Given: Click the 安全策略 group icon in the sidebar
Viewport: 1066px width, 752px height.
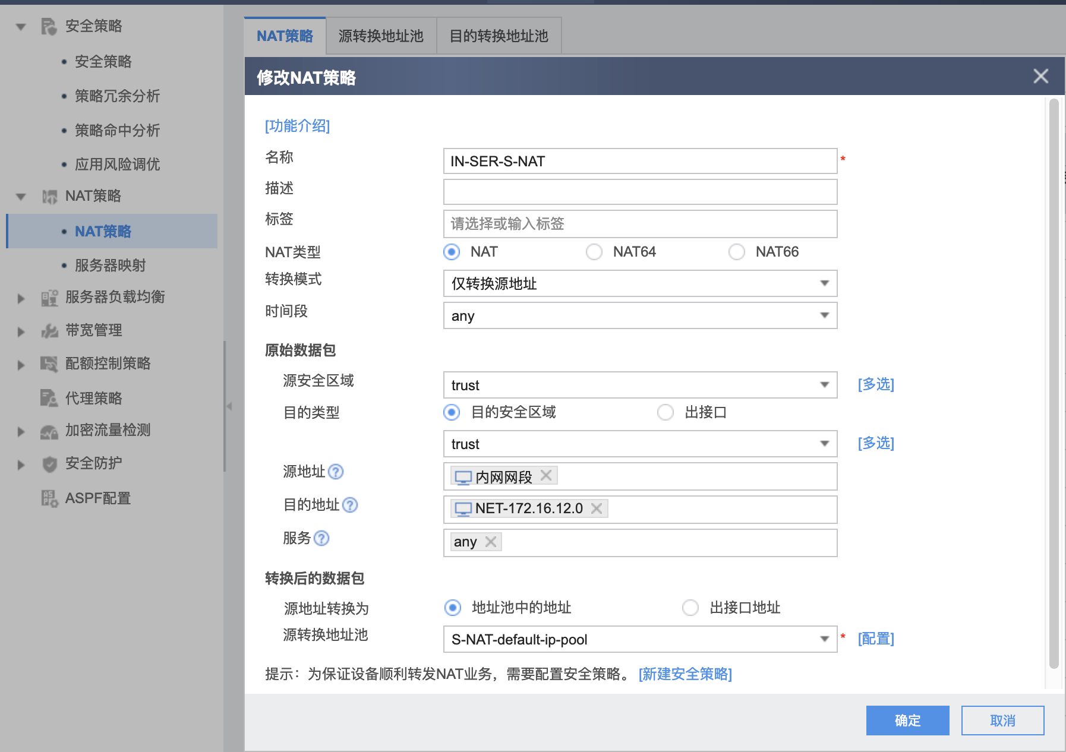Looking at the screenshot, I should [49, 26].
